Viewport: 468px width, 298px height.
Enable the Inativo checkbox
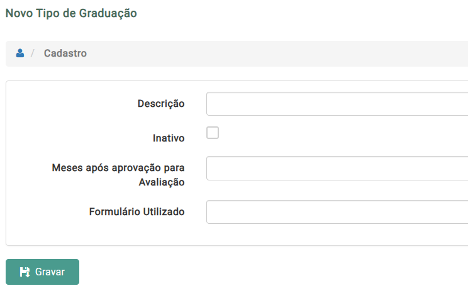[x=213, y=133]
